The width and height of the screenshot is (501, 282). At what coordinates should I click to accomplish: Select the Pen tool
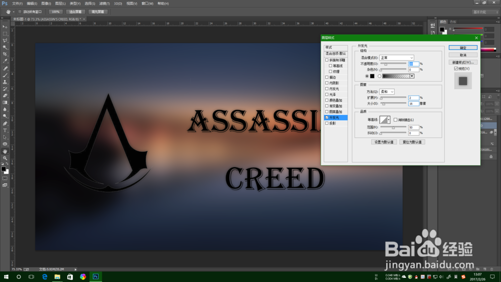click(5, 124)
